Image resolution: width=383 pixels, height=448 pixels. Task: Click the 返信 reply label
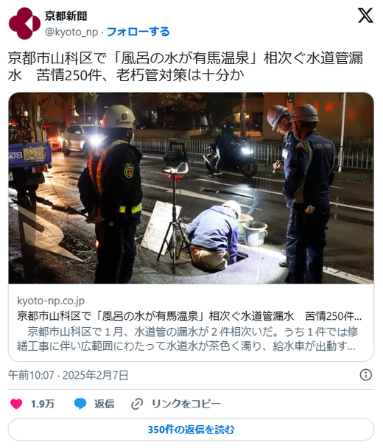105,404
